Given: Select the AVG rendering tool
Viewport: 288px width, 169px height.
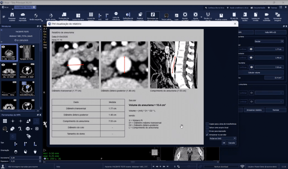Looking at the screenshot, I should [x=100, y=17].
